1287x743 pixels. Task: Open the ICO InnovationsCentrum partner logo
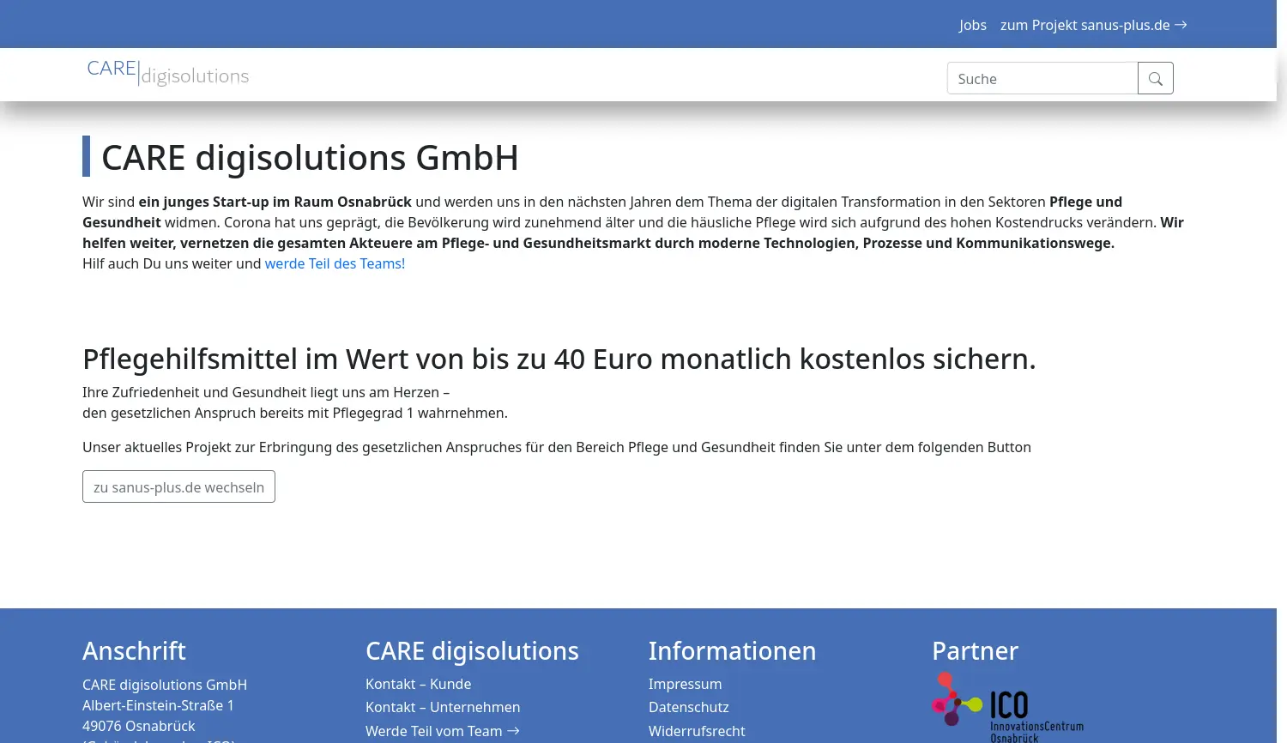click(x=1007, y=707)
